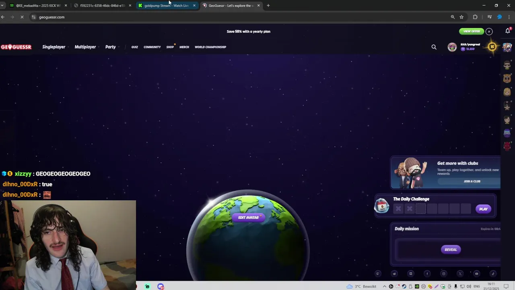Switch to the f592251c tab
This screenshot has width=515, height=290.
tap(102, 6)
